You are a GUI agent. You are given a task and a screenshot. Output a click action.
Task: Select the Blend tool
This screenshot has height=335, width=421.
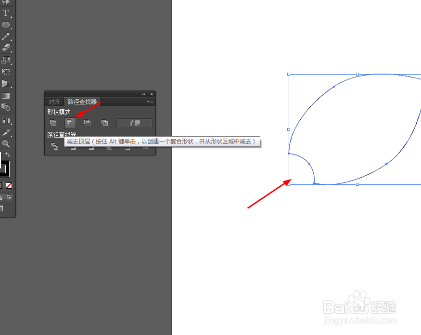tap(6, 107)
